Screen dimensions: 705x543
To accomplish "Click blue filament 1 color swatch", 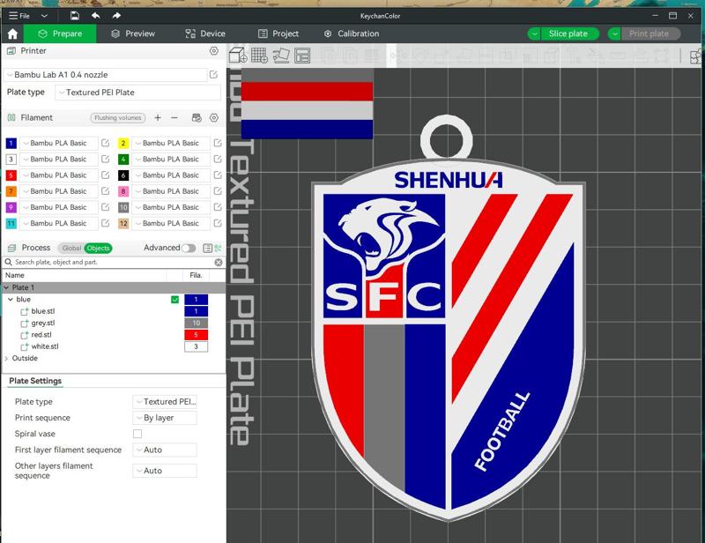I will tap(11, 143).
